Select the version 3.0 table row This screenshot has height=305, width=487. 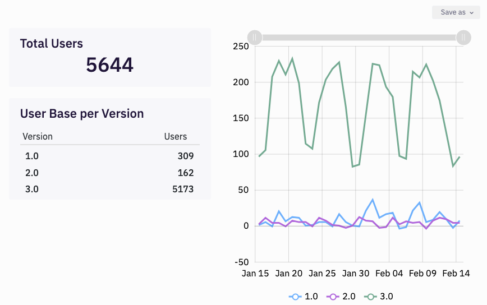tap(109, 189)
